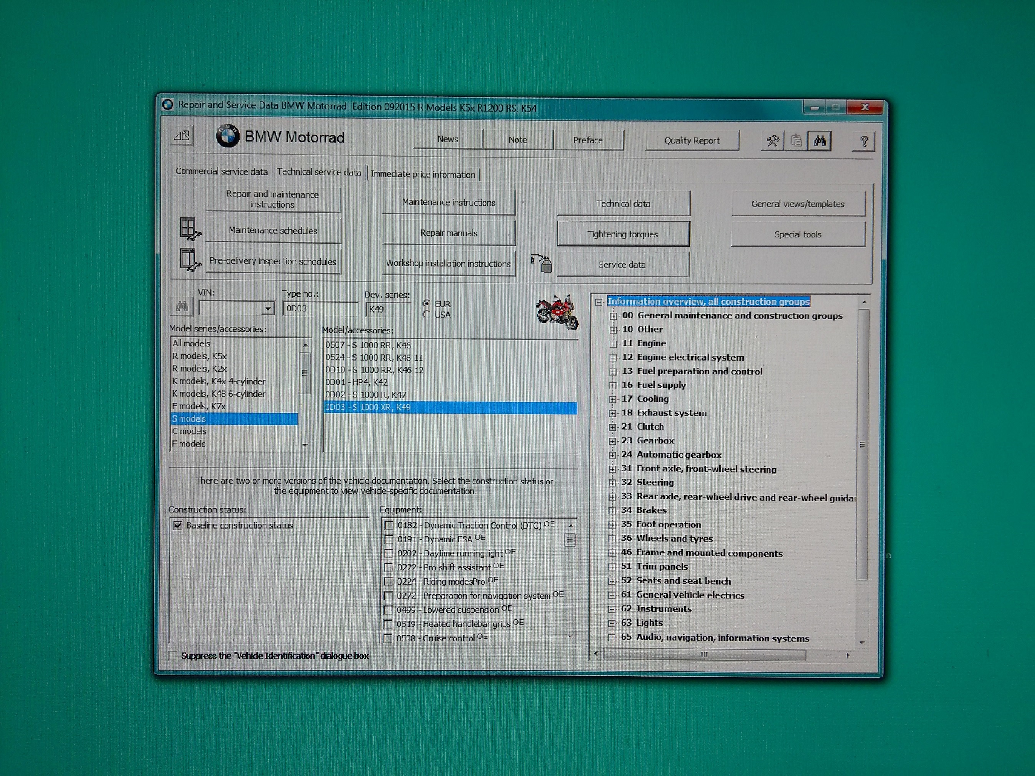Image resolution: width=1035 pixels, height=776 pixels.
Task: Enable the 0519 Heated handlebar grips checkbox
Action: click(x=388, y=624)
